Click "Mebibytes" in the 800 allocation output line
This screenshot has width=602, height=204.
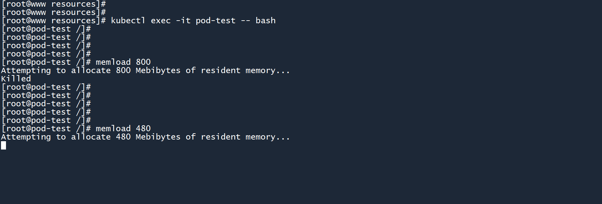click(158, 70)
